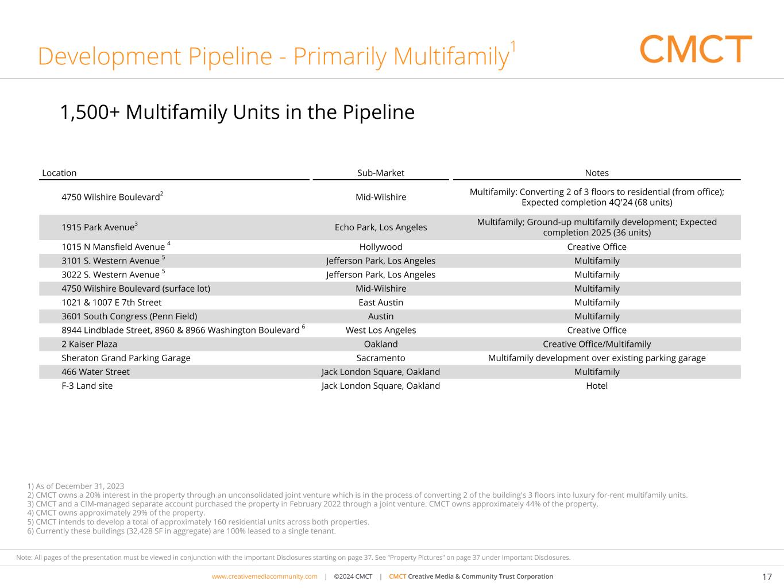Click footnote 3 about the February 2022 purchase
The image size is (784, 588).
click(312, 504)
